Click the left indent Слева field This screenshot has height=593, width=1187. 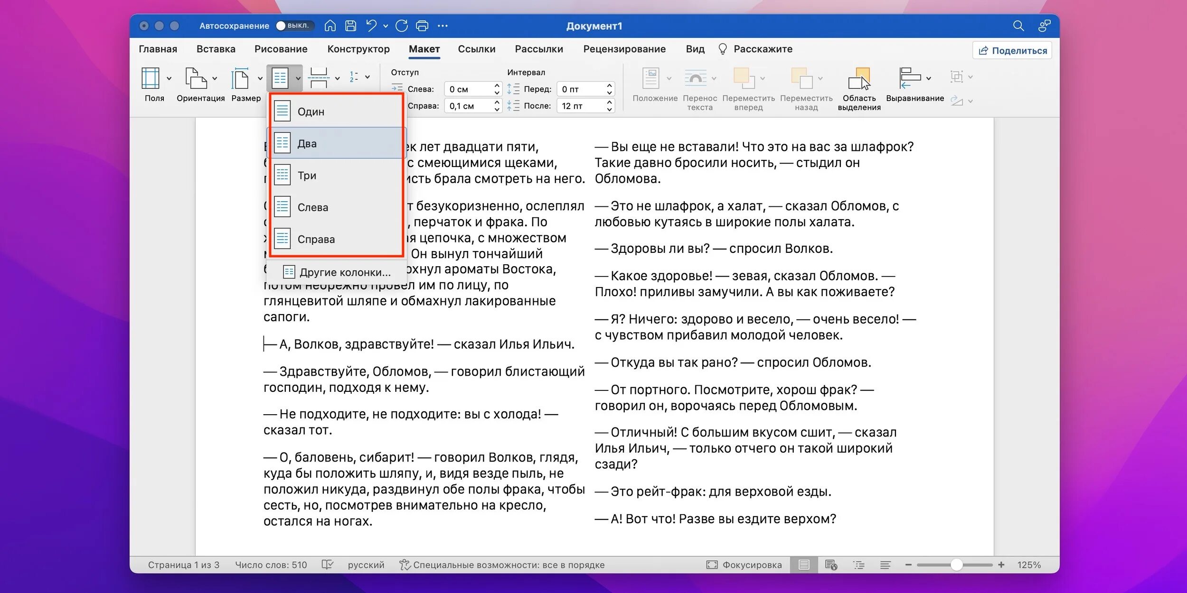point(468,89)
